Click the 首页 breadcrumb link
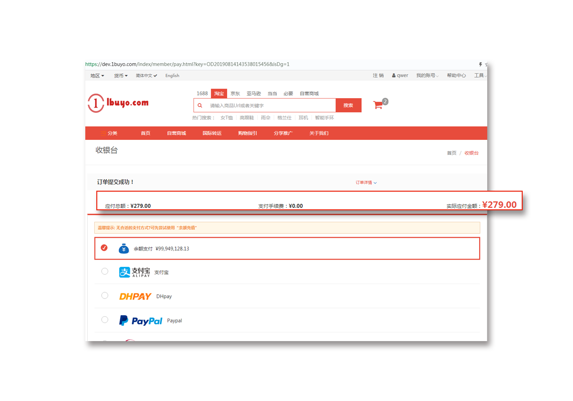 [451, 153]
